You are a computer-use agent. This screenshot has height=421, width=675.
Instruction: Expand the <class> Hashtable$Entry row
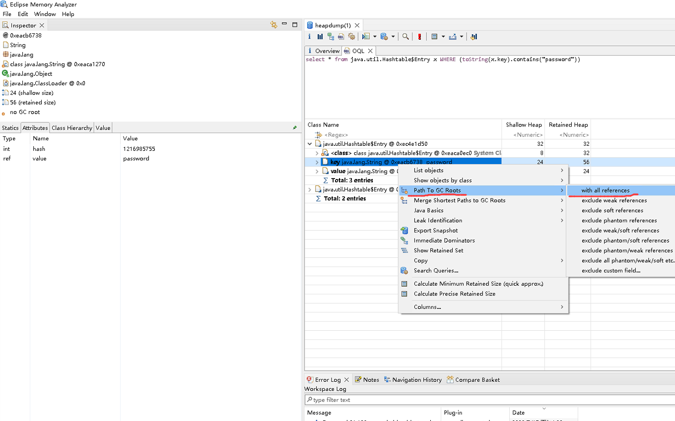[x=317, y=153]
